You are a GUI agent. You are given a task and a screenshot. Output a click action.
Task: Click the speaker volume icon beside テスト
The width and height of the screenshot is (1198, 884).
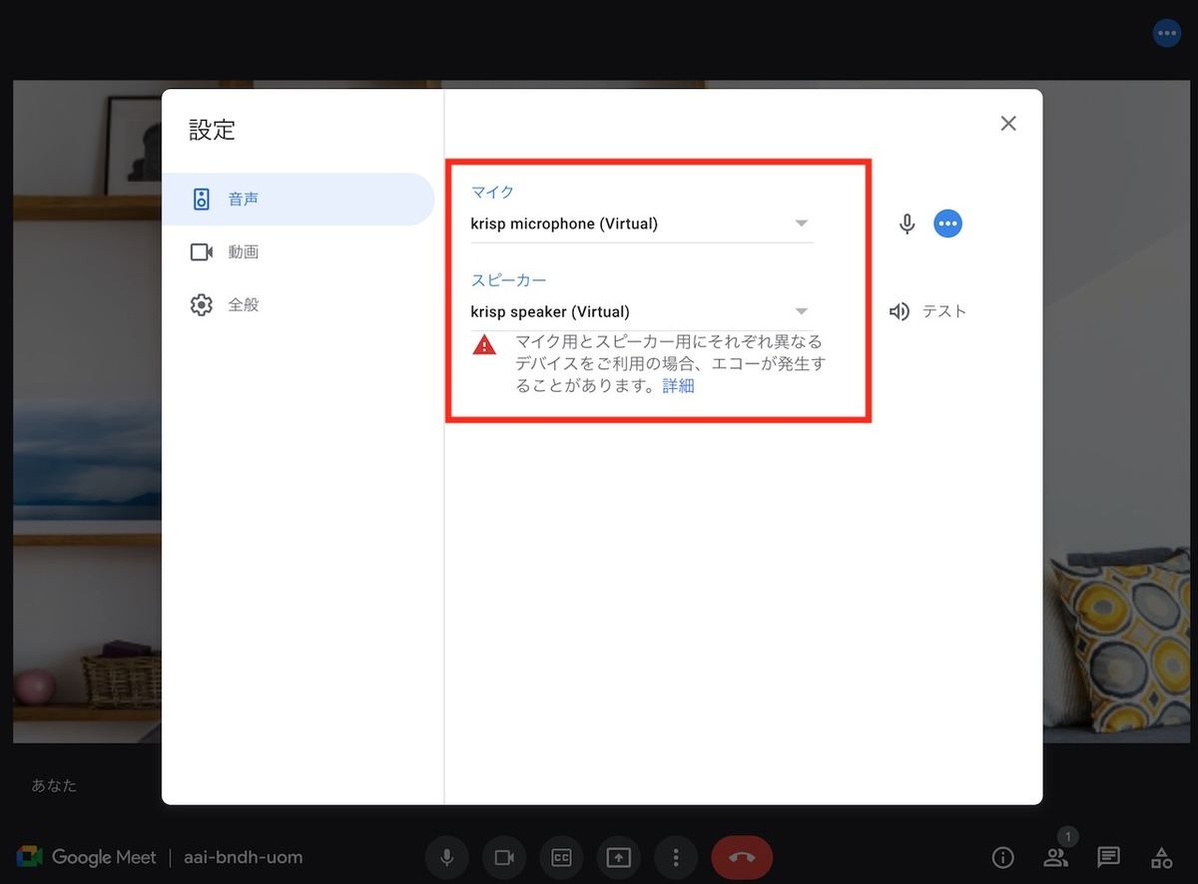898,311
